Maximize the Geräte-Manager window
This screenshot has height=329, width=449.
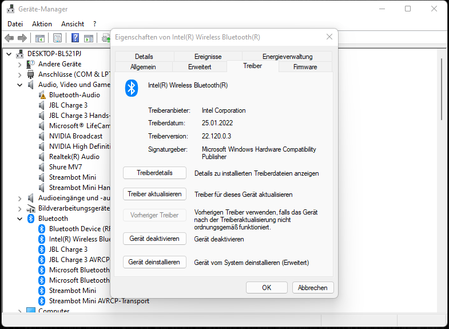click(408, 9)
